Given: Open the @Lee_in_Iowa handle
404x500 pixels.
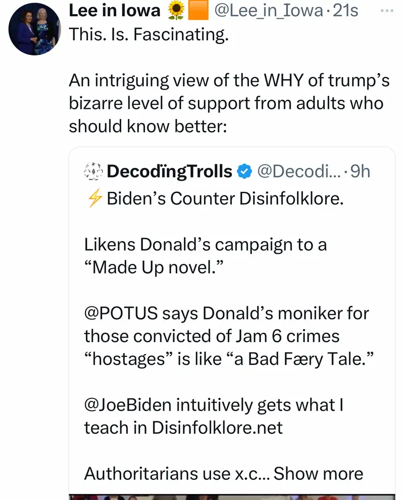Looking at the screenshot, I should click(x=269, y=10).
